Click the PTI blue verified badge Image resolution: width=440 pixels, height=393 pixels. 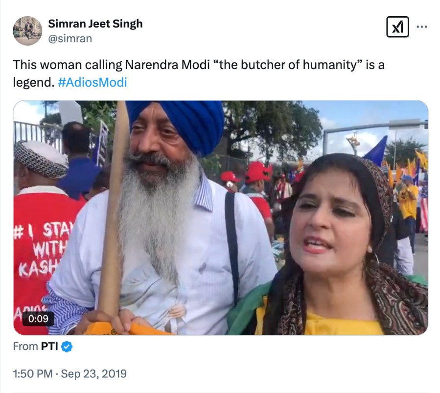click(x=67, y=347)
